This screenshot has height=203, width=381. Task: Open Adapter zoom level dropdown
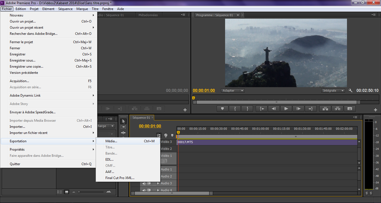coord(233,91)
